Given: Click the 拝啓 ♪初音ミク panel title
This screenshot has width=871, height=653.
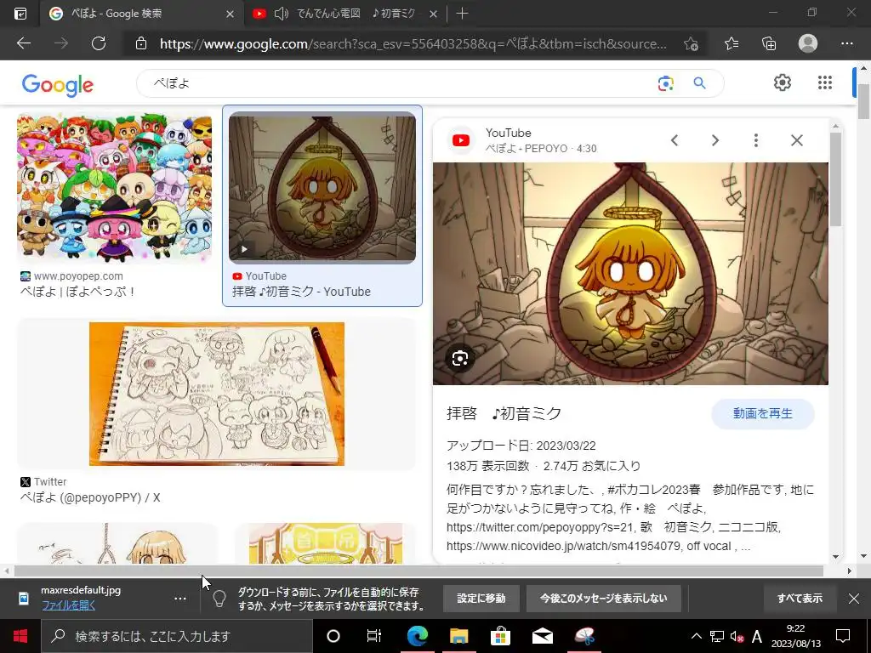Looking at the screenshot, I should [504, 414].
